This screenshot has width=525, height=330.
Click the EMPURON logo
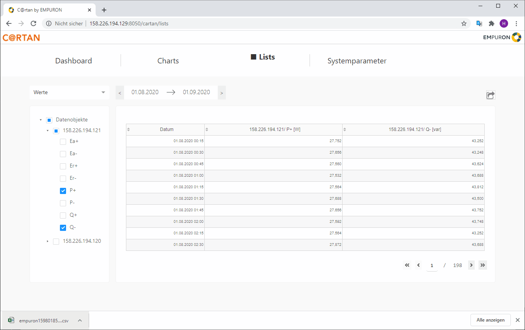[502, 37]
